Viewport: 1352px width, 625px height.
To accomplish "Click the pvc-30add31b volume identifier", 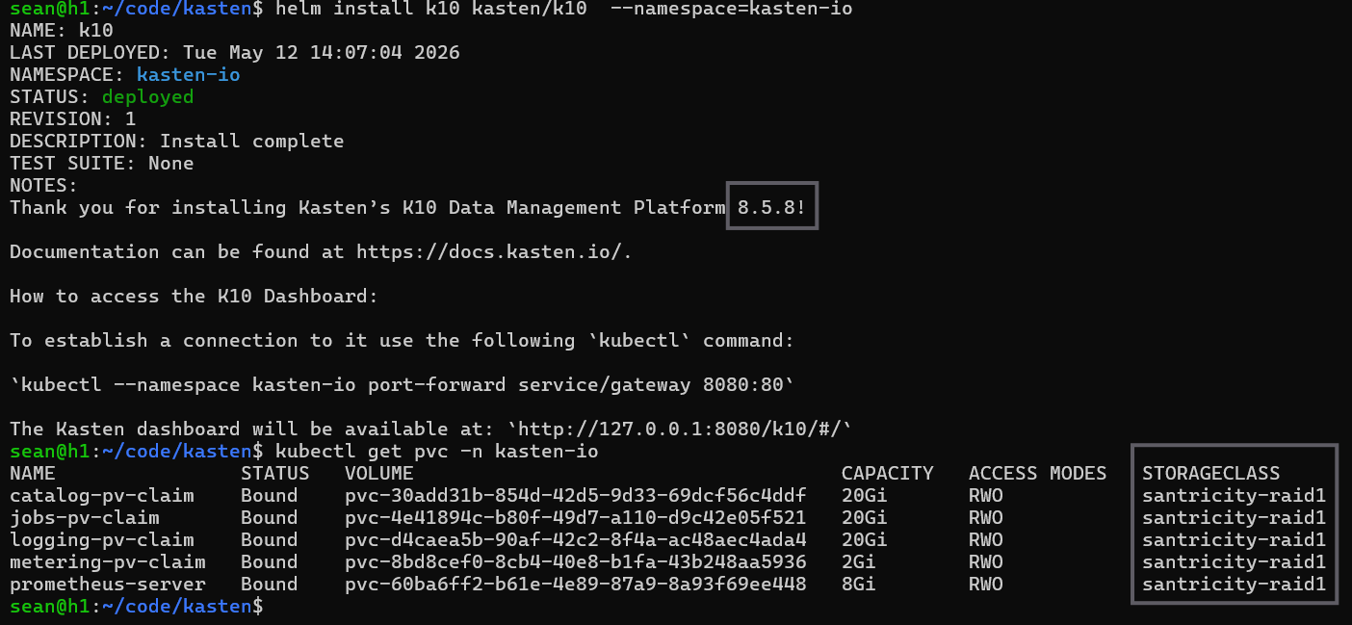I will pos(576,496).
